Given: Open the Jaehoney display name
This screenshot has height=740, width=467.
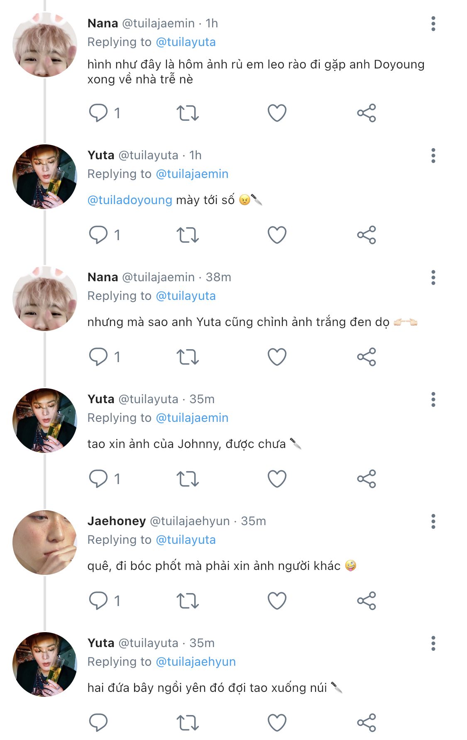Looking at the screenshot, I should (117, 521).
